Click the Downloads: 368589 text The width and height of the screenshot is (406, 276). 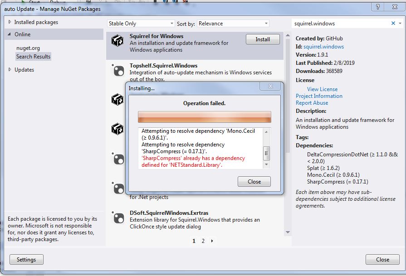(x=319, y=71)
